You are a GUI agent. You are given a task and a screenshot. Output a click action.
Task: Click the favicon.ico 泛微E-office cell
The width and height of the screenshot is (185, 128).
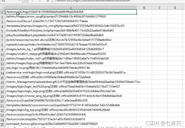tap(71, 77)
